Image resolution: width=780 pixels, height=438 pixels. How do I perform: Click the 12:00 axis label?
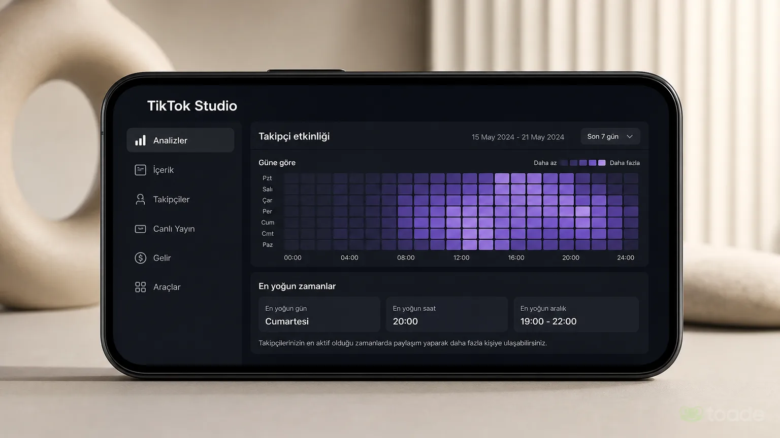pyautogui.click(x=461, y=258)
